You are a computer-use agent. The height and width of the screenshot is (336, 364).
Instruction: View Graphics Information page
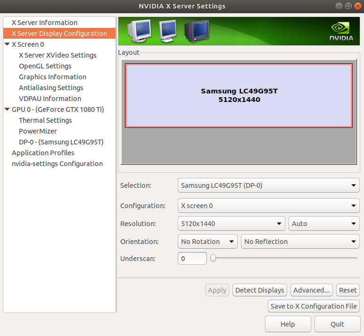(52, 77)
